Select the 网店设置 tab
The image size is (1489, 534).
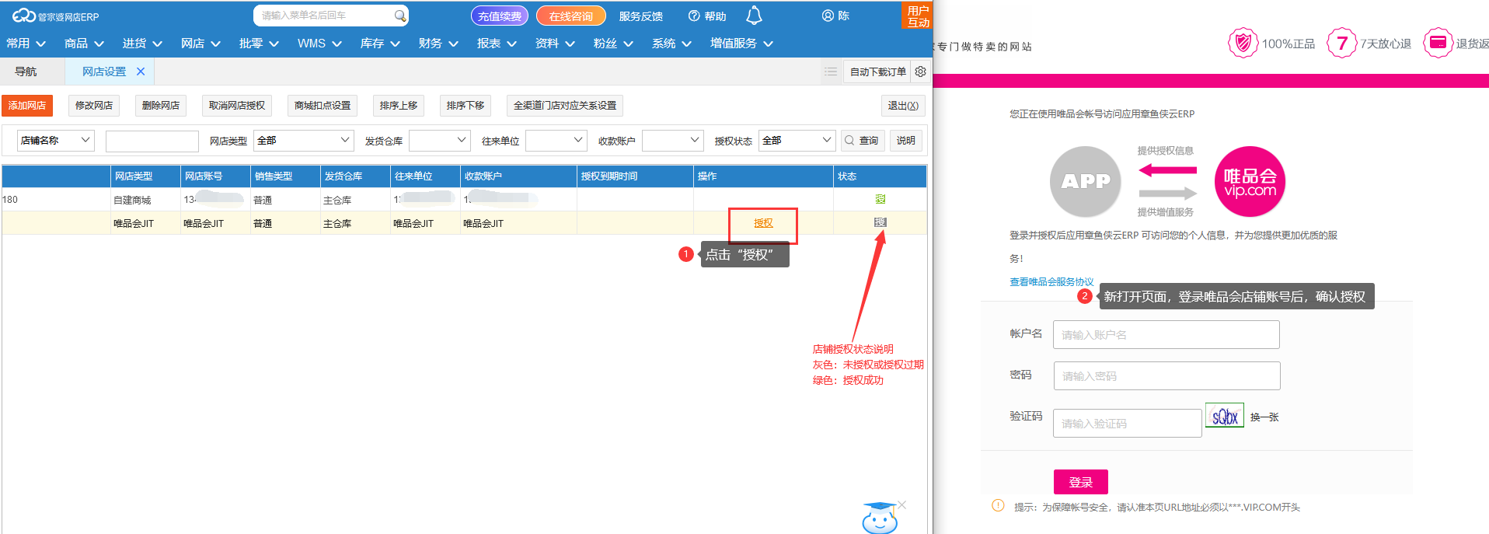[104, 72]
